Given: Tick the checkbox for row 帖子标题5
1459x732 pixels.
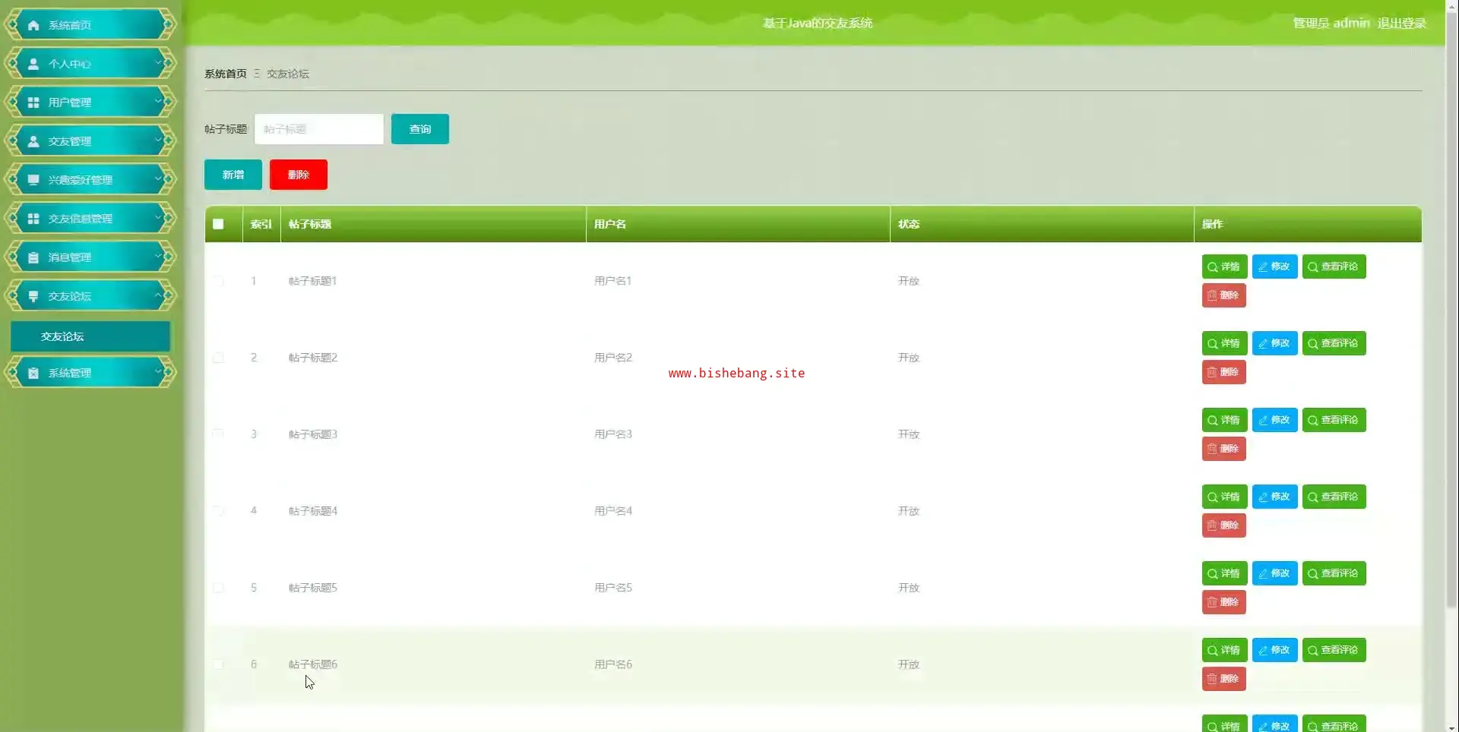Looking at the screenshot, I should tap(218, 588).
